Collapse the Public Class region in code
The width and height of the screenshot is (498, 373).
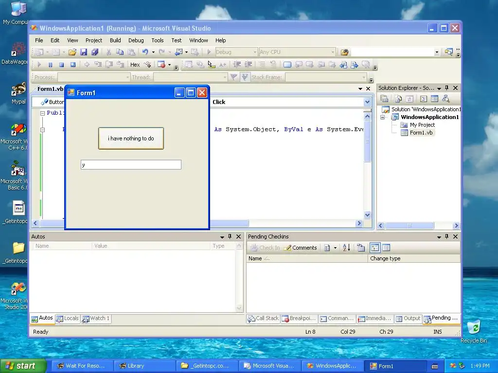pos(42,113)
